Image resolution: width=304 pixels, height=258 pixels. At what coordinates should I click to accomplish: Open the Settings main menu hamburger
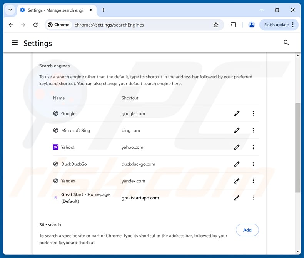[x=15, y=43]
